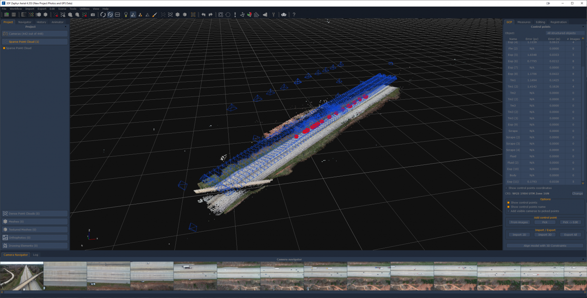Click Export All button
The height and width of the screenshot is (298, 587).
point(570,235)
